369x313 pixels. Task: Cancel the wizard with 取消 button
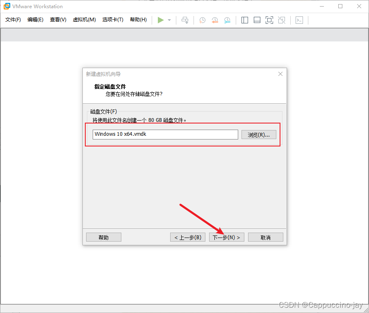click(265, 238)
